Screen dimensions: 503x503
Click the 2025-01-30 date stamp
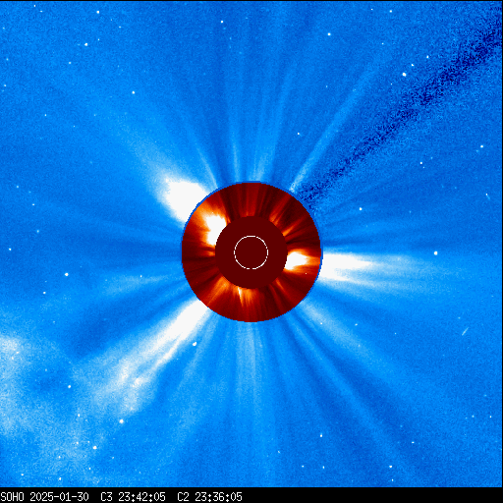(59, 496)
